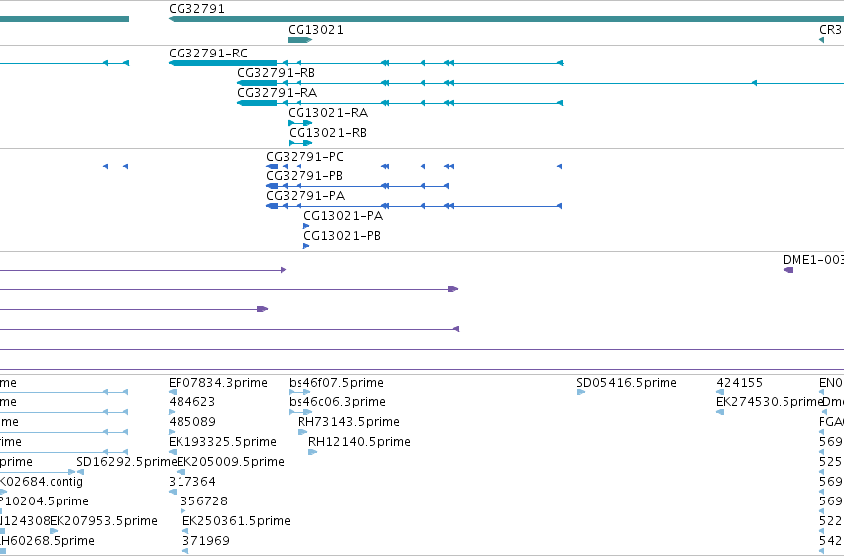The height and width of the screenshot is (556, 844).
Task: Click the thick exon block under CG32791-RB
Action: pos(257,83)
